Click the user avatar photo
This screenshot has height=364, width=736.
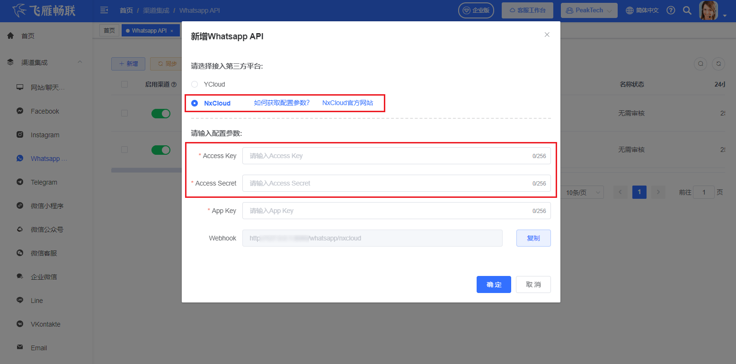(x=709, y=10)
